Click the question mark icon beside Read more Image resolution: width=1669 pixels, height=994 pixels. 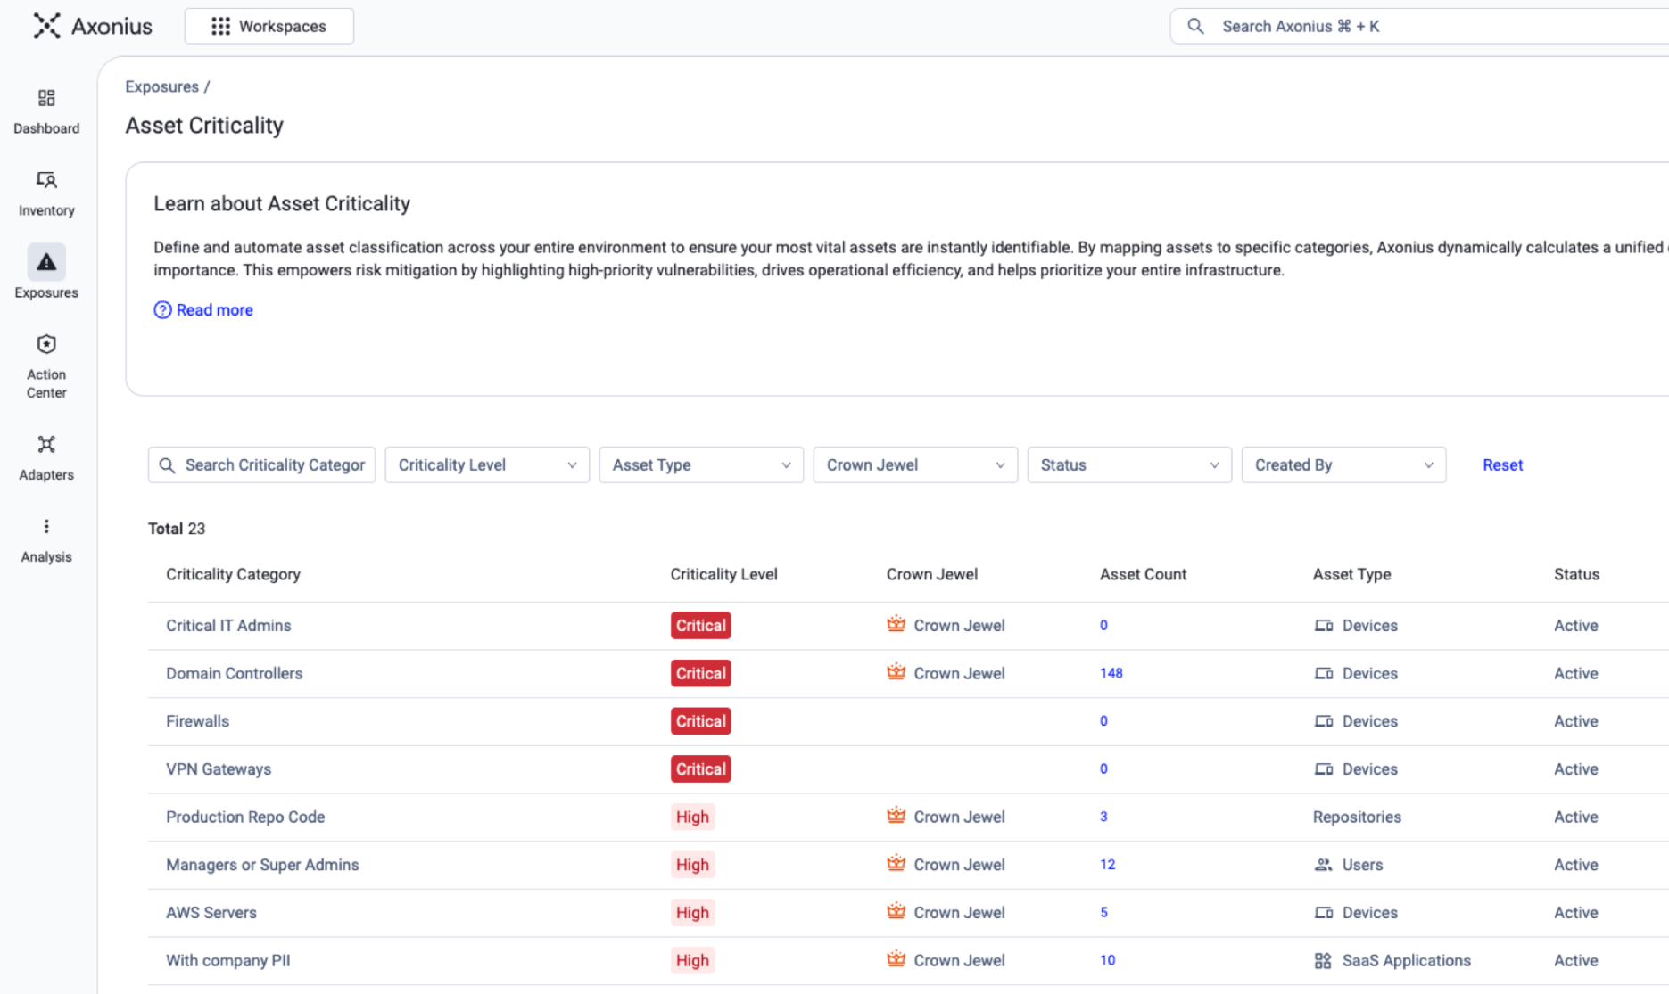tap(162, 309)
